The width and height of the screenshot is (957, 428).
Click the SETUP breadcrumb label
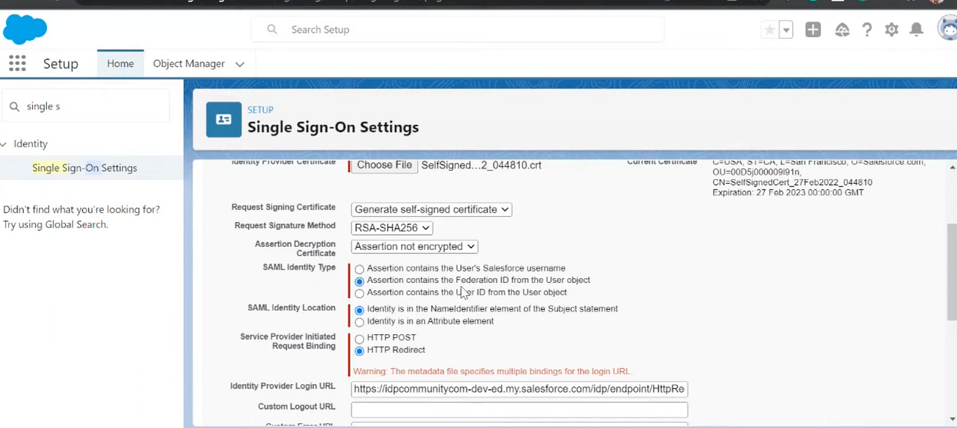point(260,110)
